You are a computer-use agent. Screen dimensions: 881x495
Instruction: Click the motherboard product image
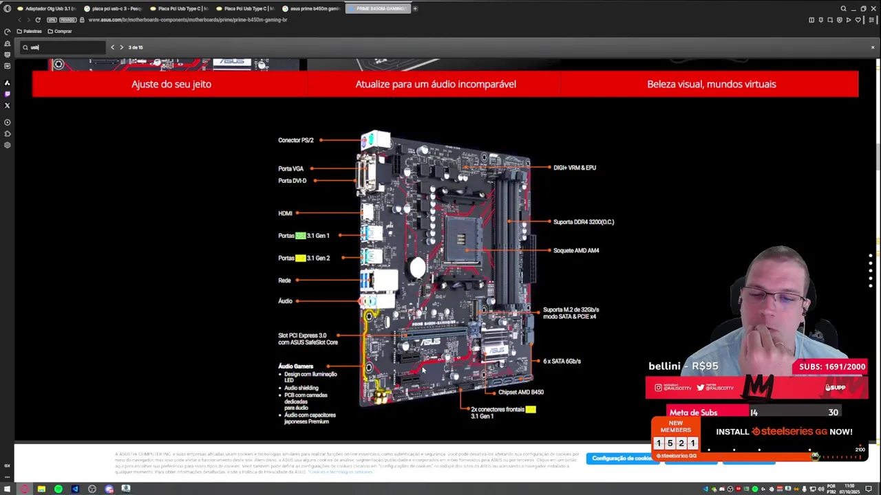446,268
